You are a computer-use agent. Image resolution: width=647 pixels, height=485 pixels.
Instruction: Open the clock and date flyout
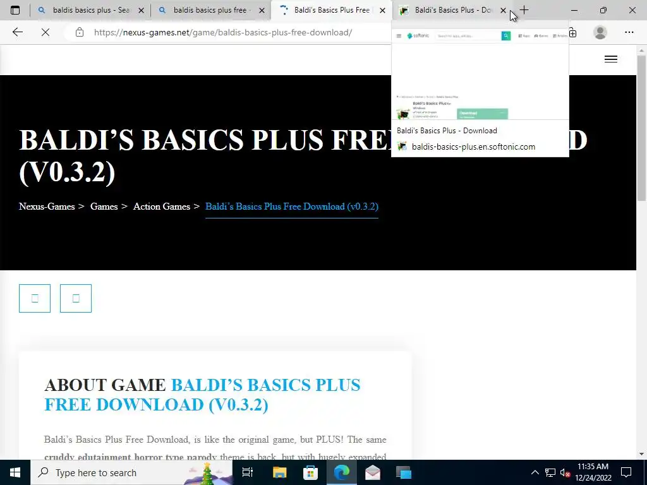click(593, 472)
